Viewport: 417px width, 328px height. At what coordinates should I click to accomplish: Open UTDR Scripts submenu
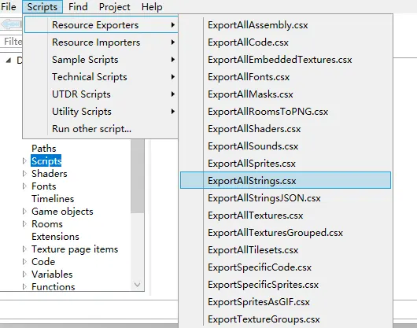click(x=101, y=94)
